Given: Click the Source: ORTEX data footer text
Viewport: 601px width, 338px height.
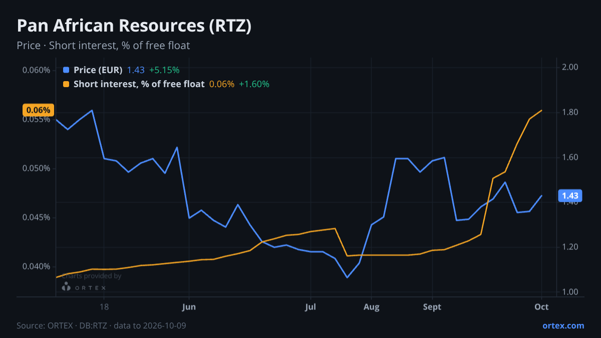Looking at the screenshot, I should click(102, 325).
